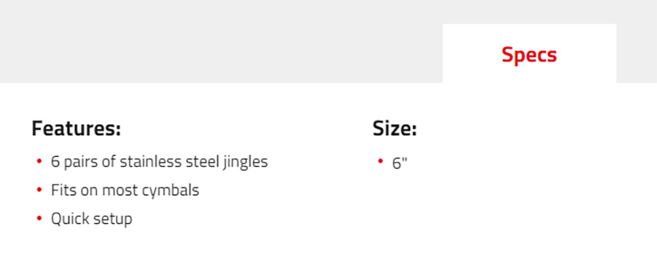Click the gray tab bar left of Specs
The width and height of the screenshot is (657, 272).
(x=221, y=42)
